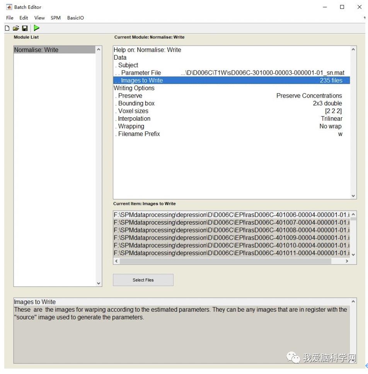Open the Load Batch folder icon

16,28
